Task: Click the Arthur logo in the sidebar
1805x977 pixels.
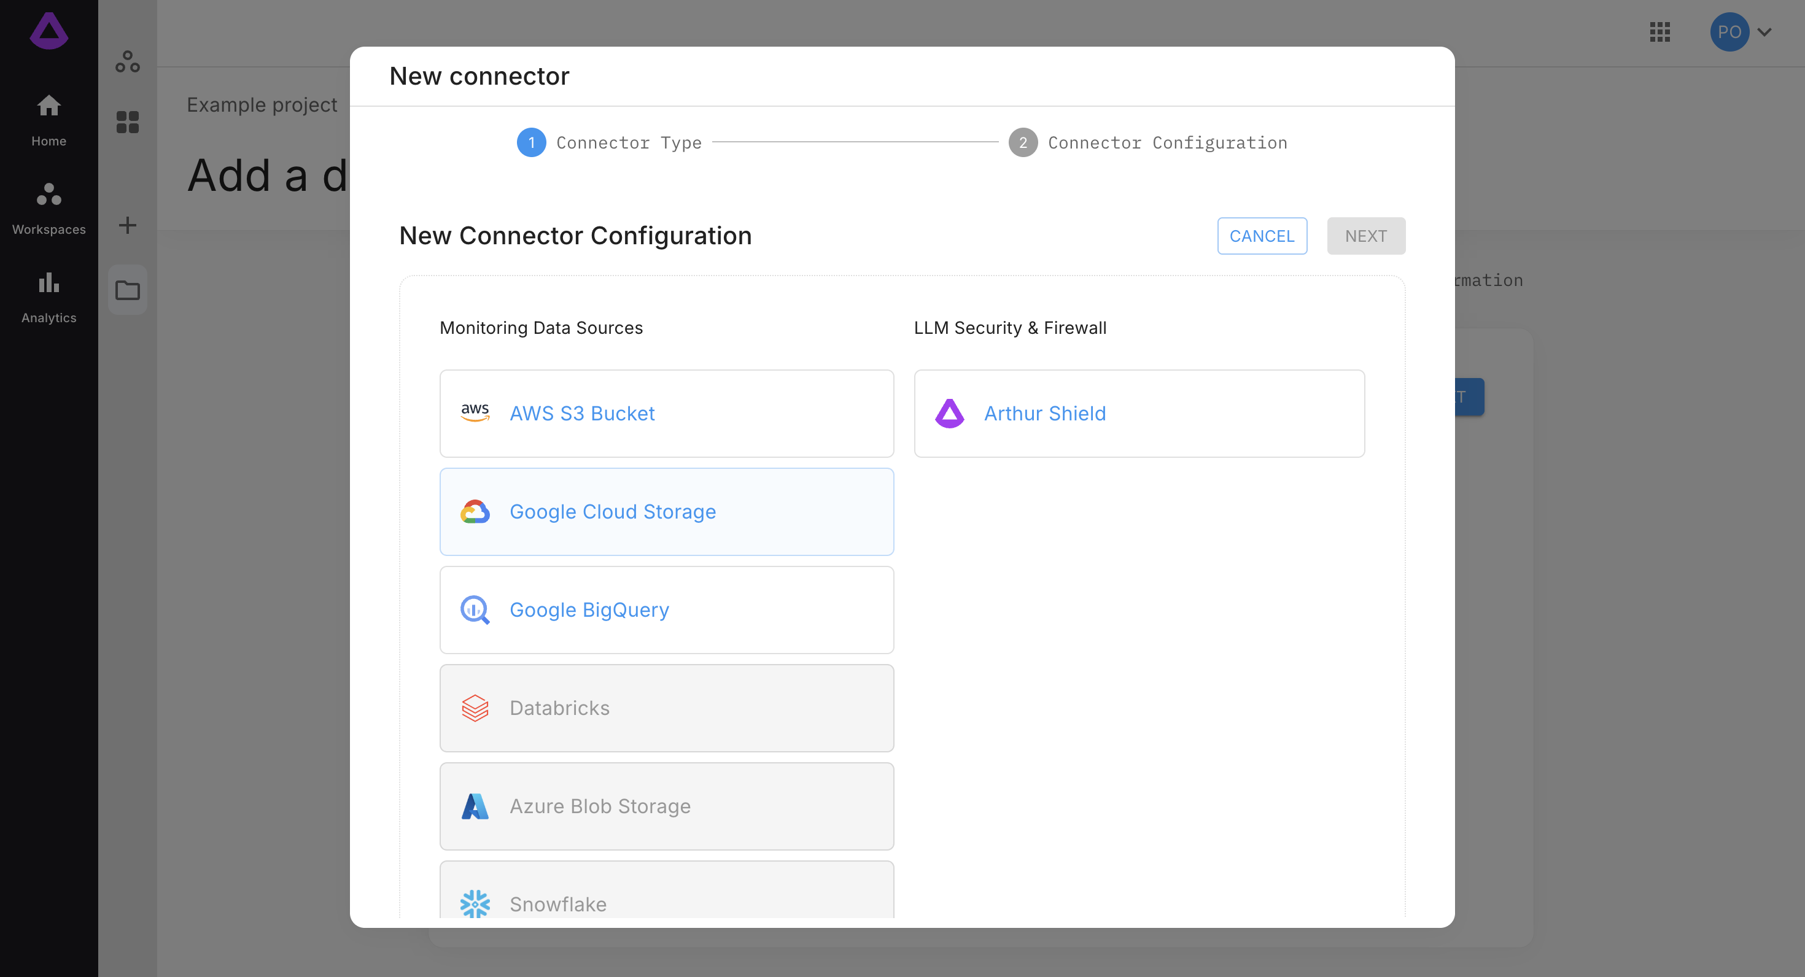Action: 49,31
